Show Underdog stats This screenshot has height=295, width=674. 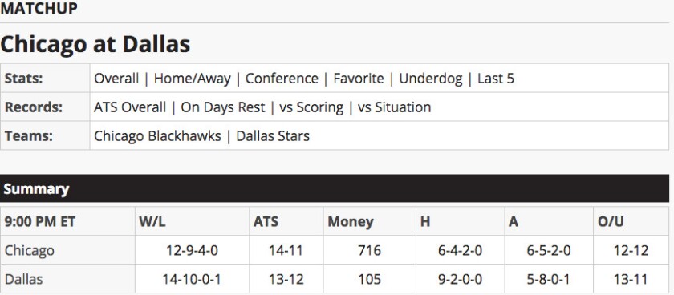click(x=431, y=79)
